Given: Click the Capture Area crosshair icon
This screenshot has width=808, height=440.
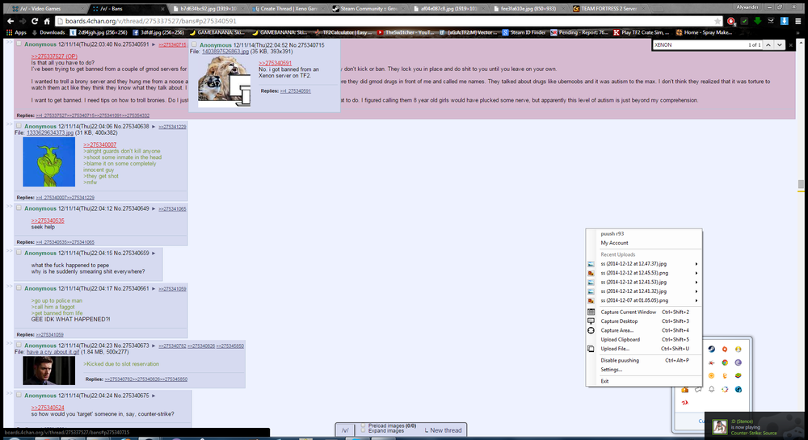Looking at the screenshot, I should tap(591, 330).
